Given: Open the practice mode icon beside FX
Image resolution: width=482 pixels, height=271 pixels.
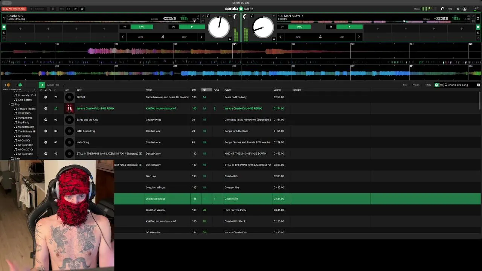Looking at the screenshot, I should coord(75,9).
